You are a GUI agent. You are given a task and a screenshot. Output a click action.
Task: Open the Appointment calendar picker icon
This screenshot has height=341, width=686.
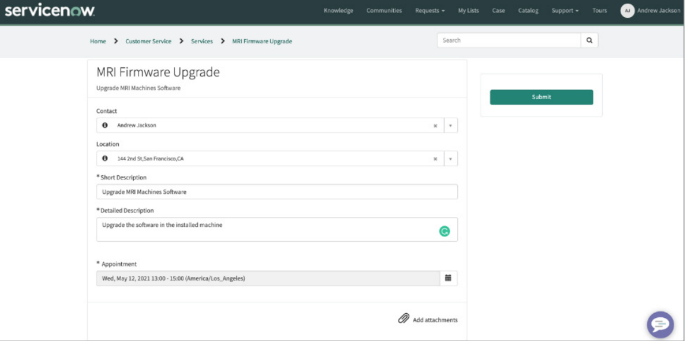[x=448, y=278]
